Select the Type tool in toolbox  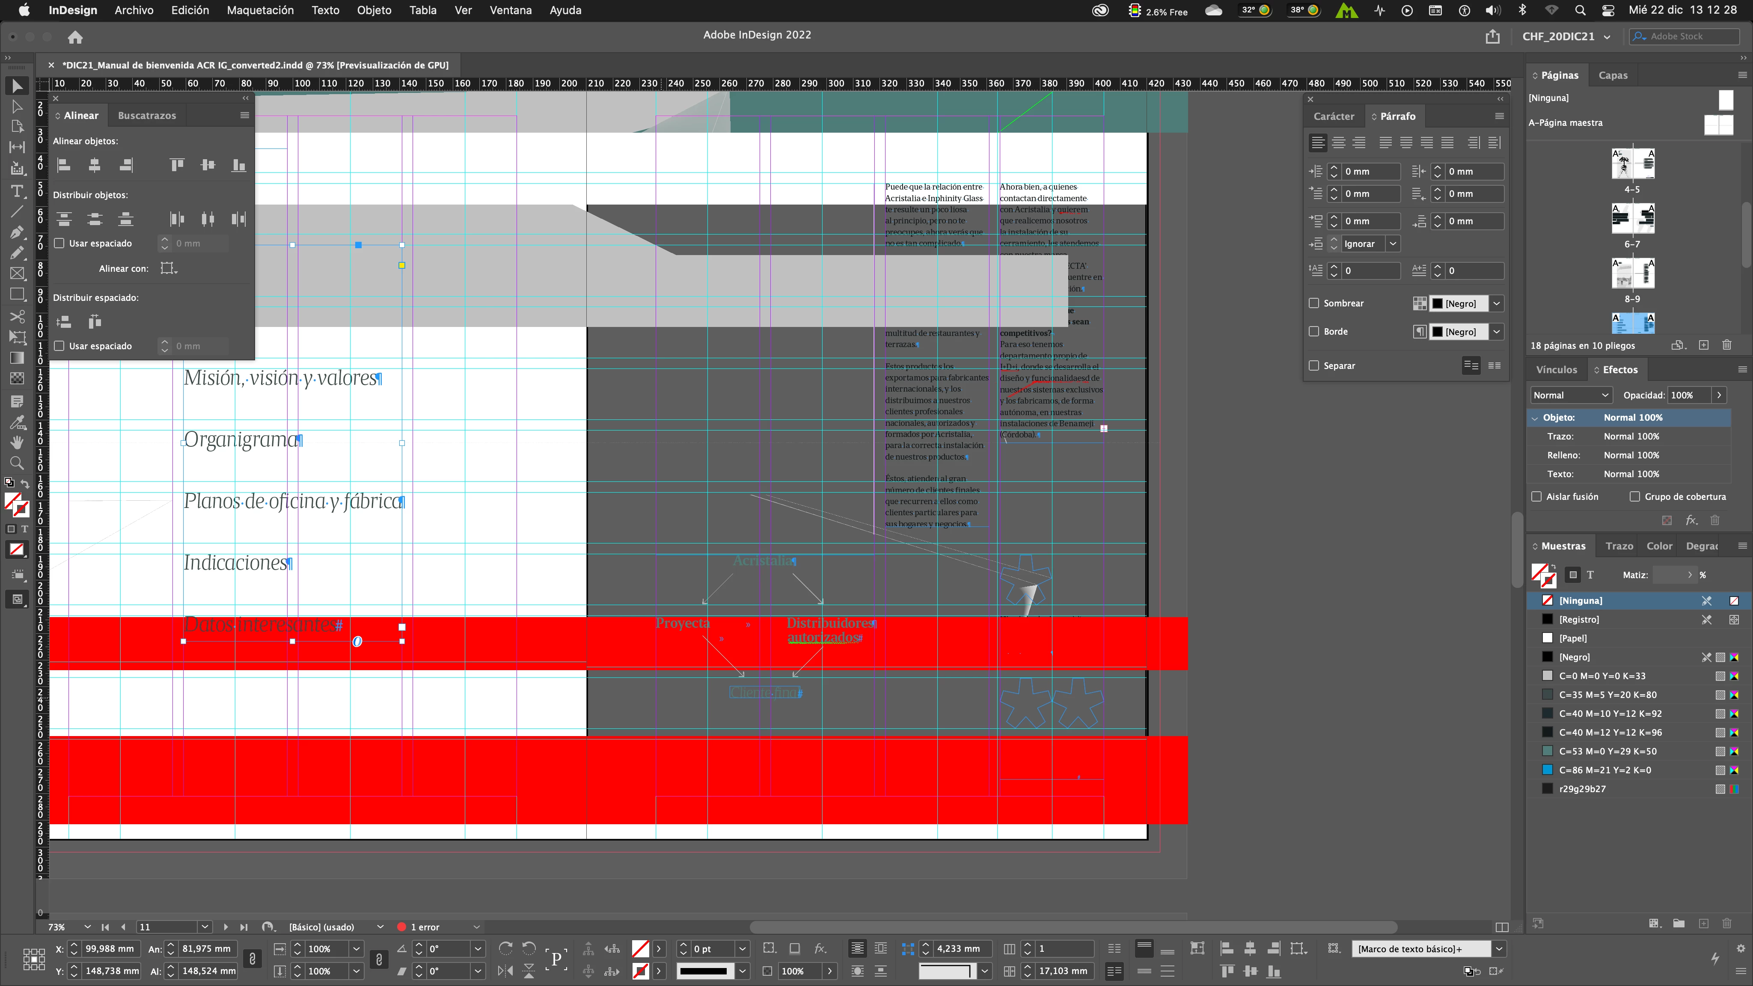click(x=17, y=191)
